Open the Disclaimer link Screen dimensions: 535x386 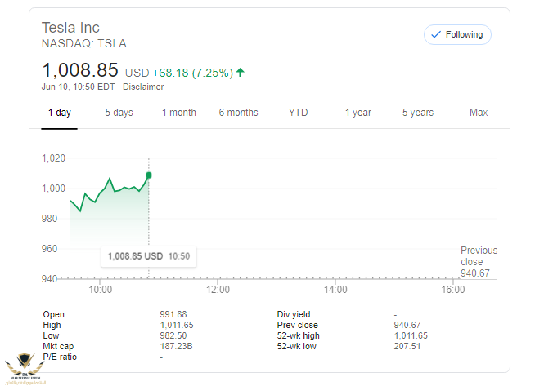point(143,87)
